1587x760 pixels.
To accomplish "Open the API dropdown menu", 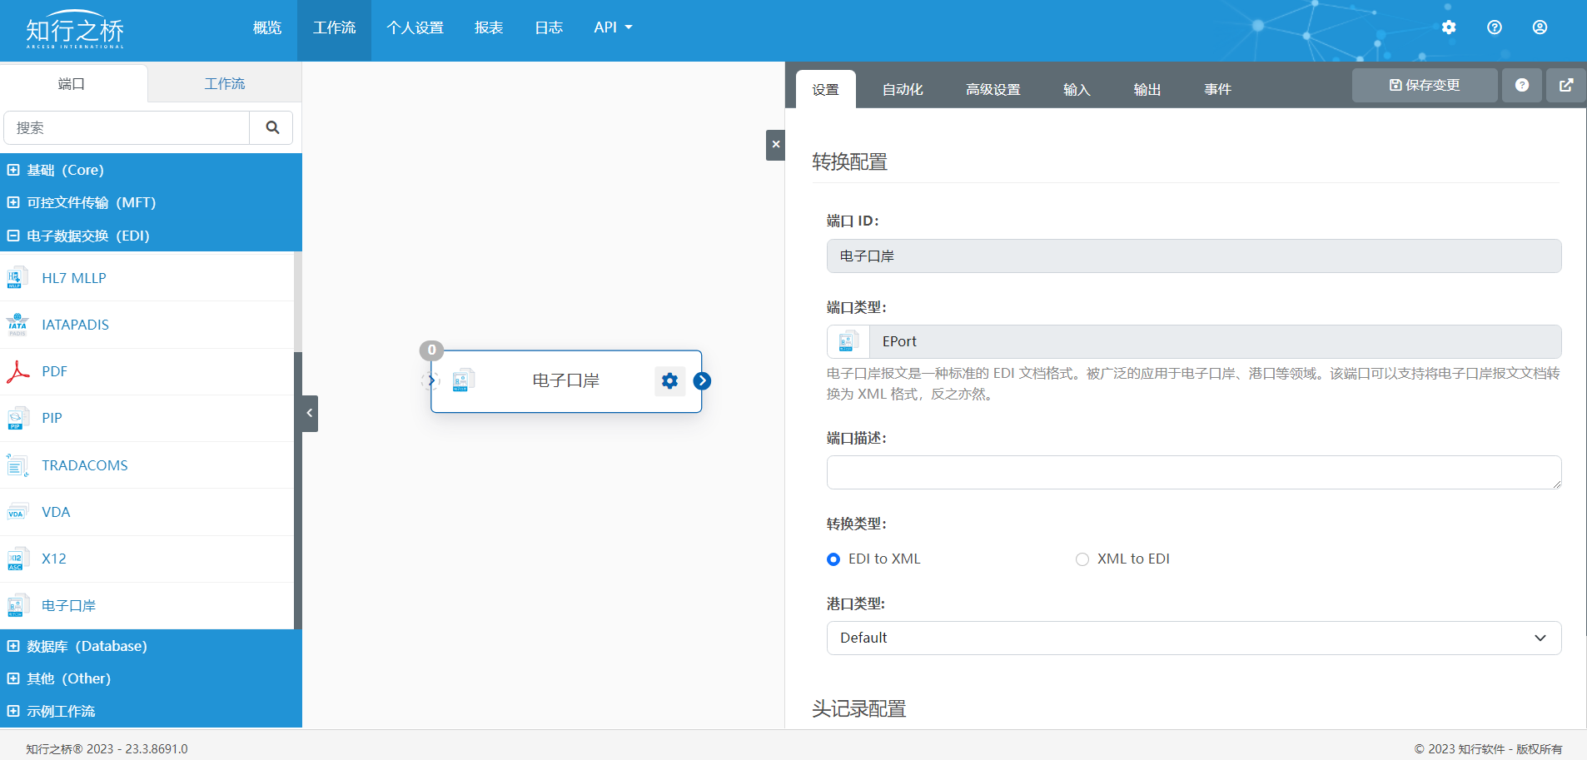I will pyautogui.click(x=613, y=27).
